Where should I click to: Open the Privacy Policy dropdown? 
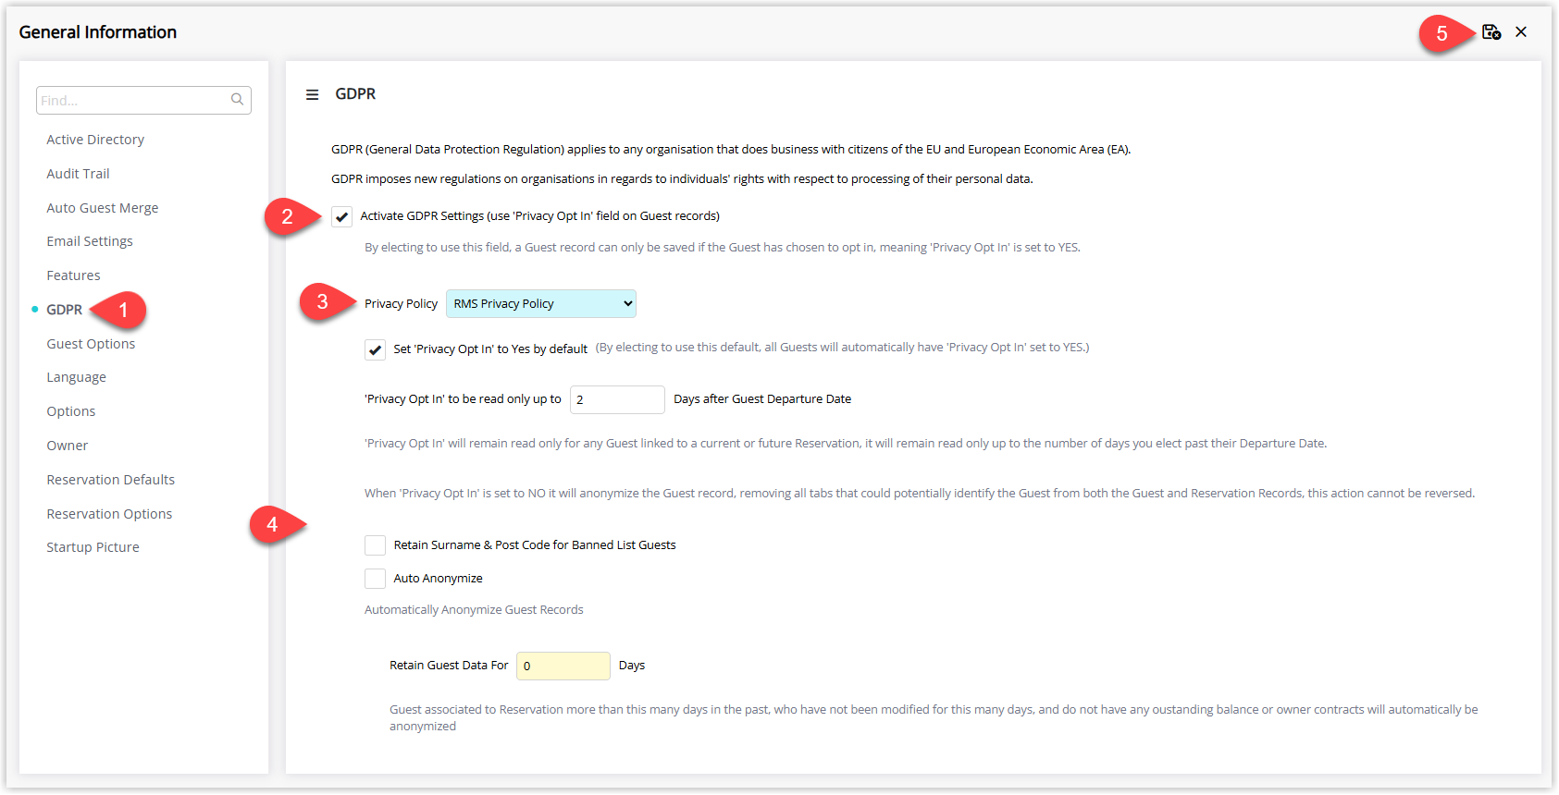(541, 304)
